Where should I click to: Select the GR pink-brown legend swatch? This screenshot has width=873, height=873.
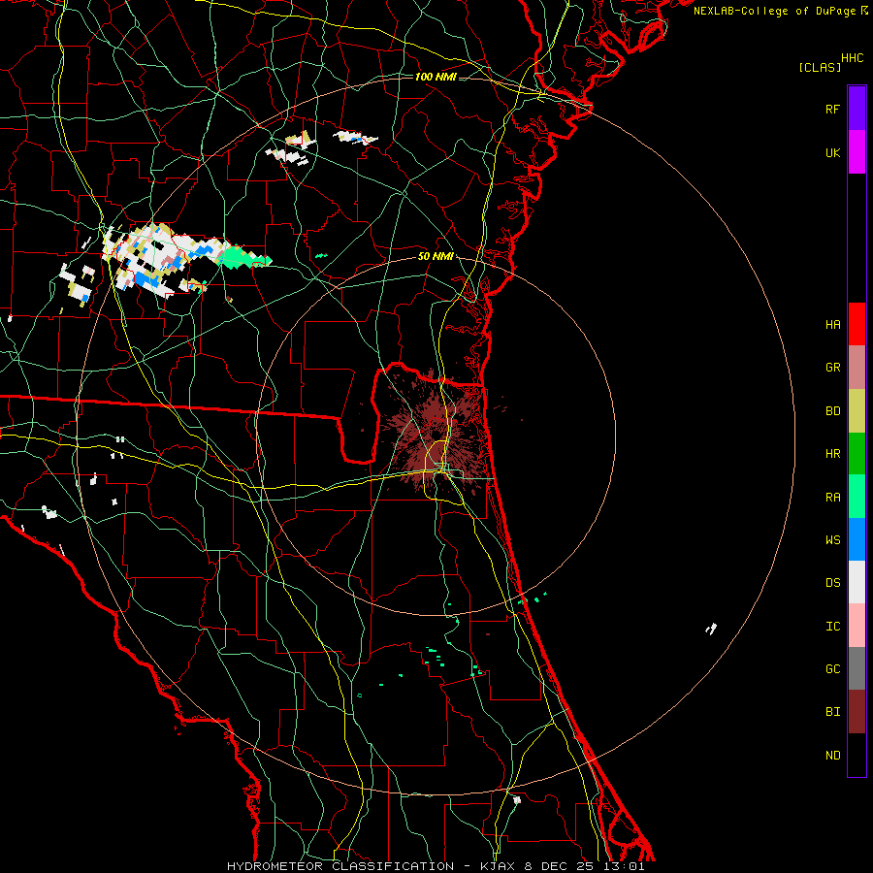(x=857, y=368)
